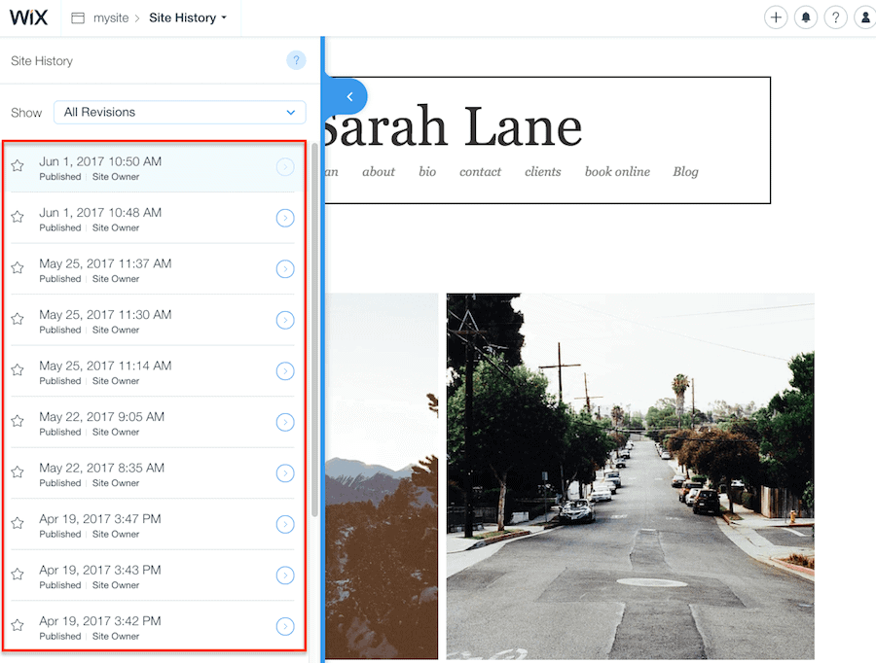
Task: Star the May 25, 2017 11:30 AM revision
Action: click(x=18, y=320)
